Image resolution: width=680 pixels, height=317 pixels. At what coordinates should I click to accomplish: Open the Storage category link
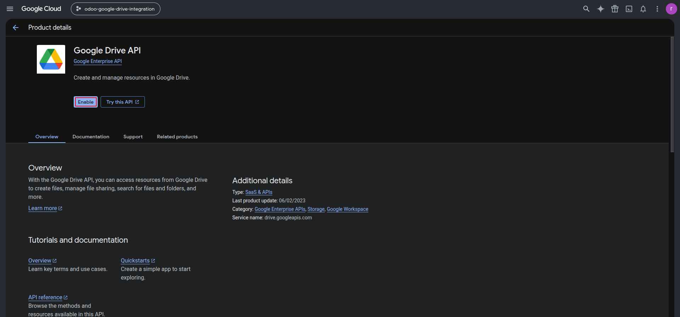pos(316,209)
